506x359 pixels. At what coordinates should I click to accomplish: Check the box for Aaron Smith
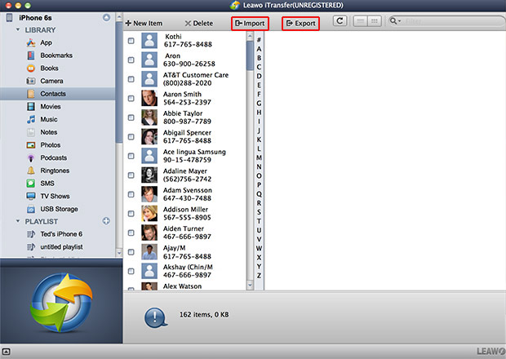(131, 99)
